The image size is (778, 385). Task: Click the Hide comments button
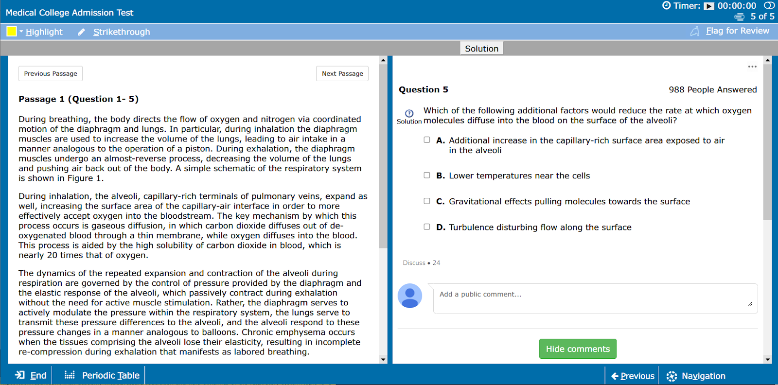[578, 349]
